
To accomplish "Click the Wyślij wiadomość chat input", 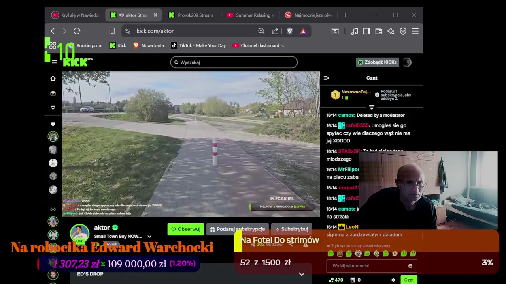I will [372, 266].
